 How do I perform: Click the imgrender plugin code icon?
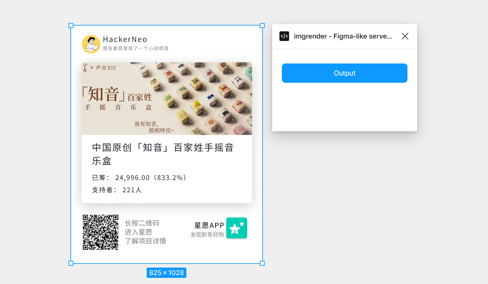284,36
